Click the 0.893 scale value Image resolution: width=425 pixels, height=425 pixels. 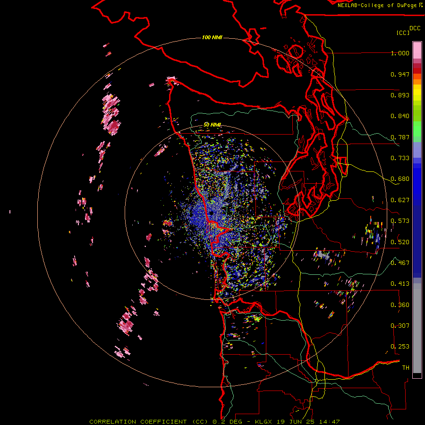(400, 95)
